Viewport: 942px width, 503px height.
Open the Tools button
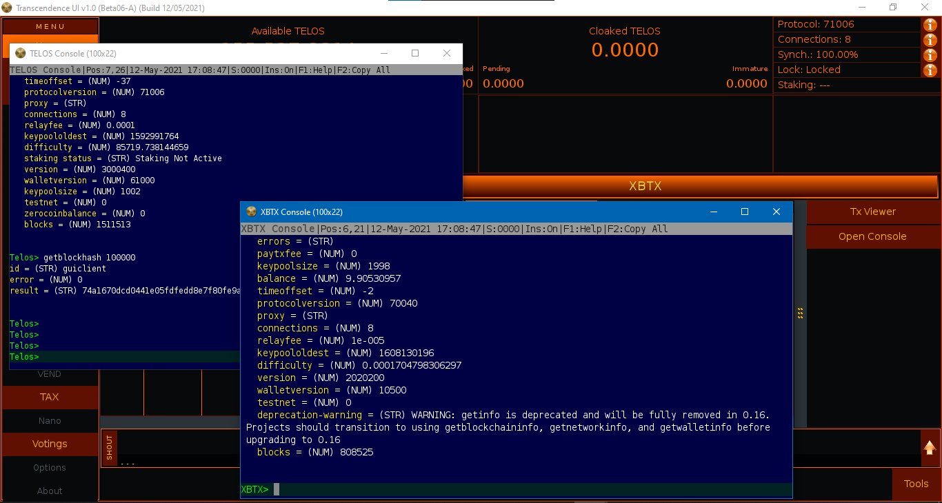coord(916,484)
